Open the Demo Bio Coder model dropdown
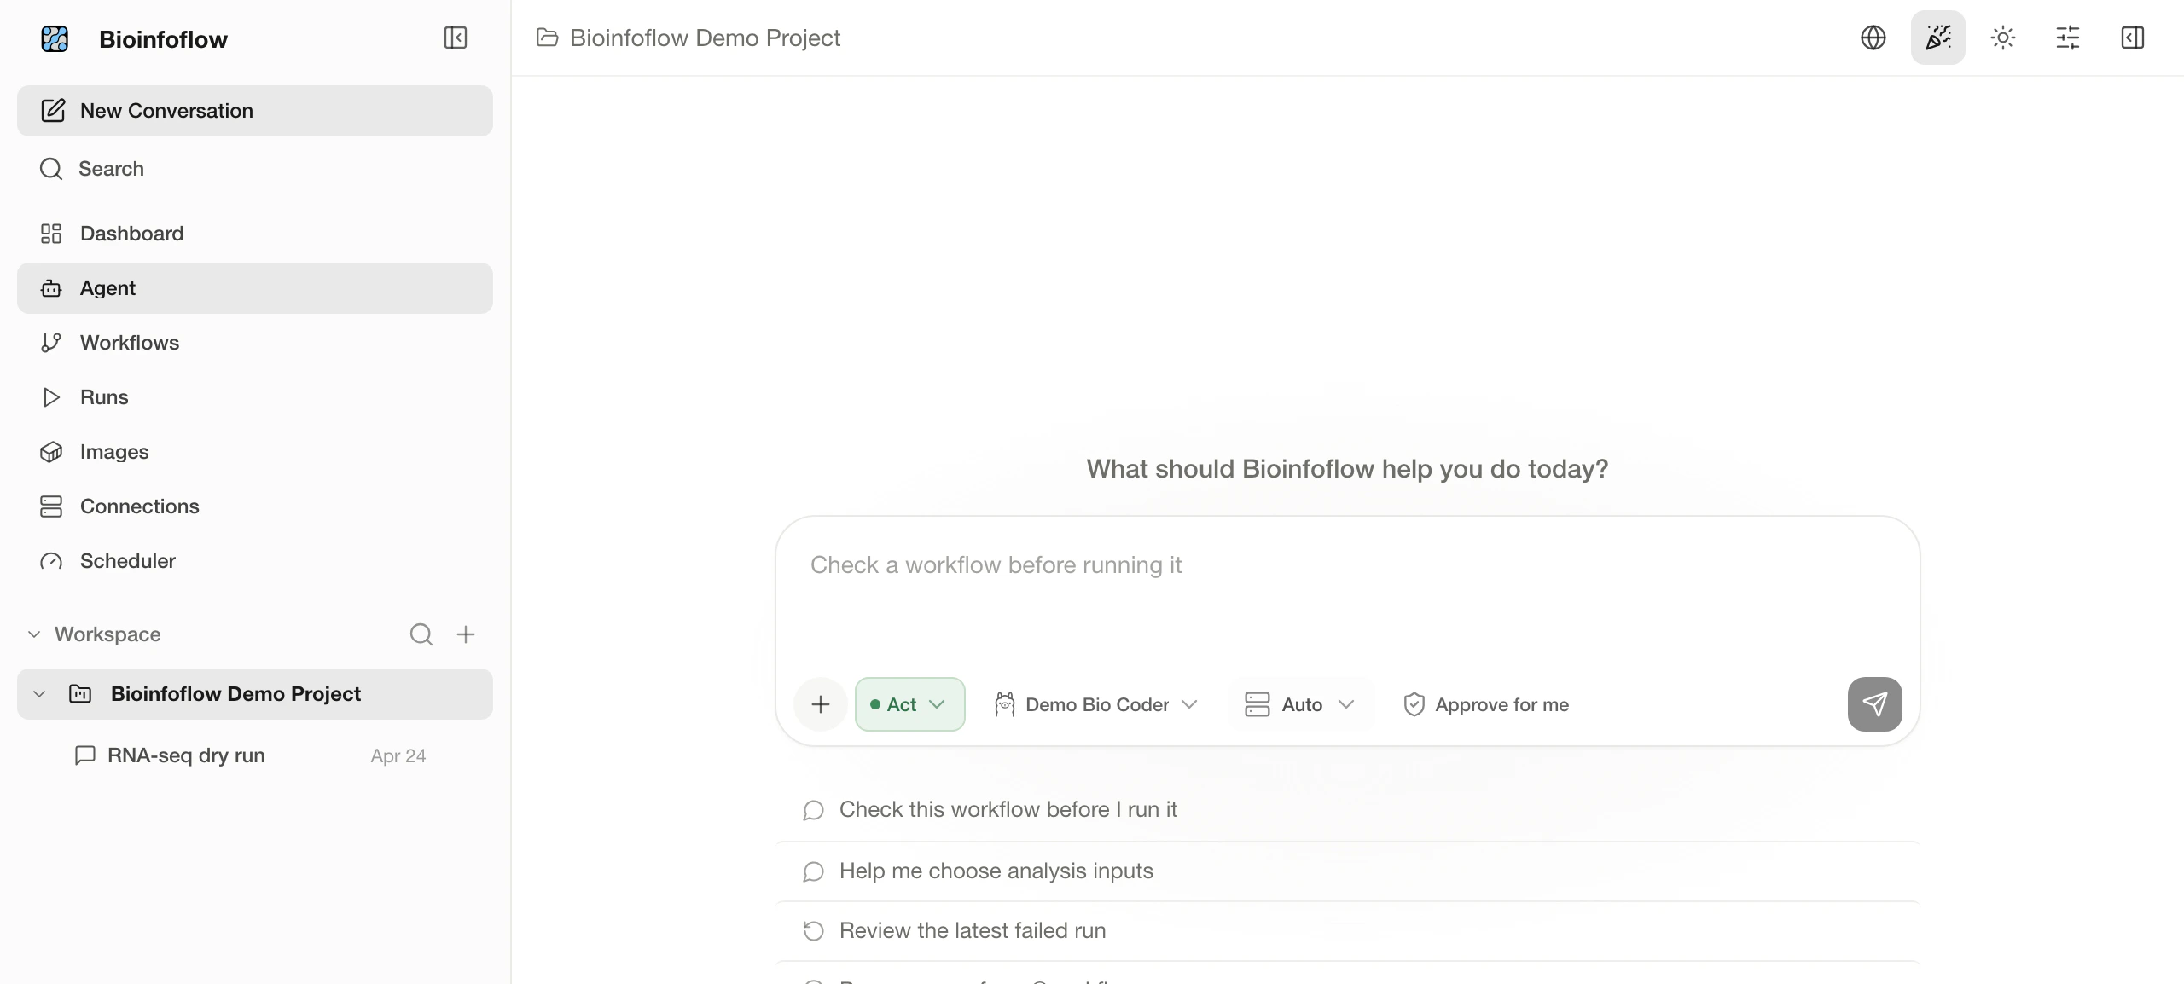Image resolution: width=2184 pixels, height=984 pixels. click(x=1097, y=704)
